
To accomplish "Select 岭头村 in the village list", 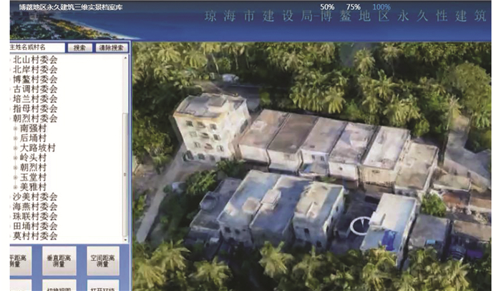I will point(33,157).
